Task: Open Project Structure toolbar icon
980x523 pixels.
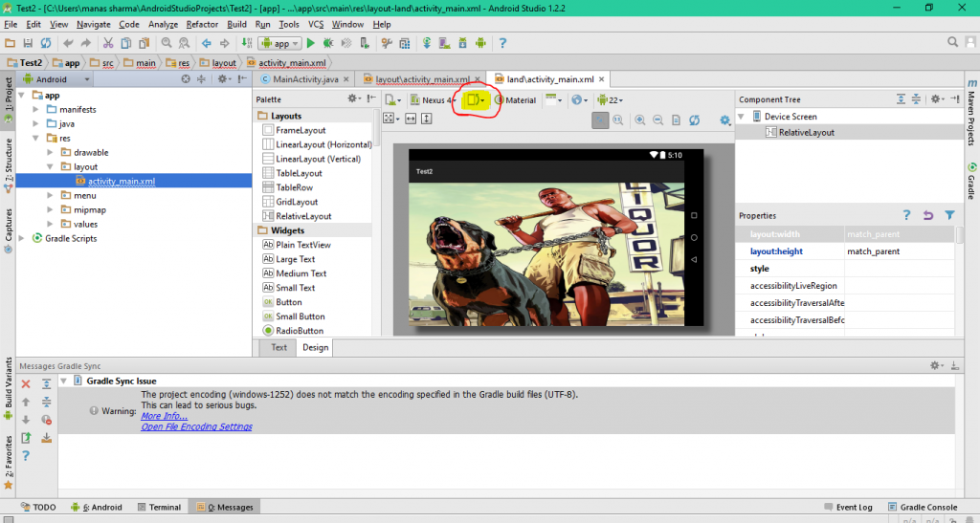Action: pos(405,43)
